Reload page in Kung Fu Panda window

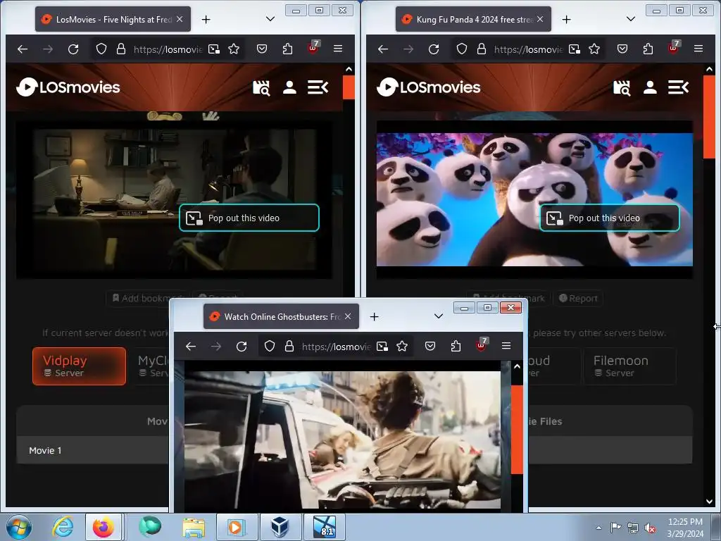point(434,49)
